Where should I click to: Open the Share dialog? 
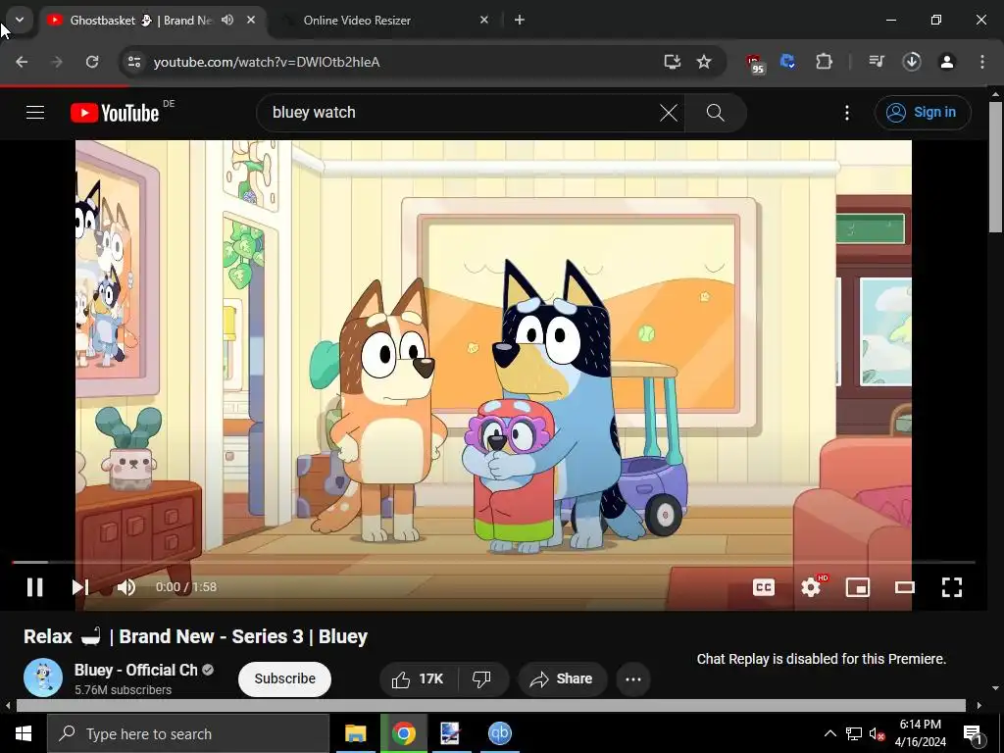coord(562,678)
